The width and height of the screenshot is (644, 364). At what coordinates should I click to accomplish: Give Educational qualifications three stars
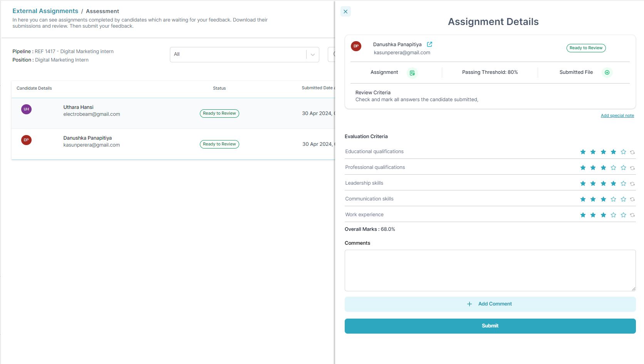coord(603,152)
